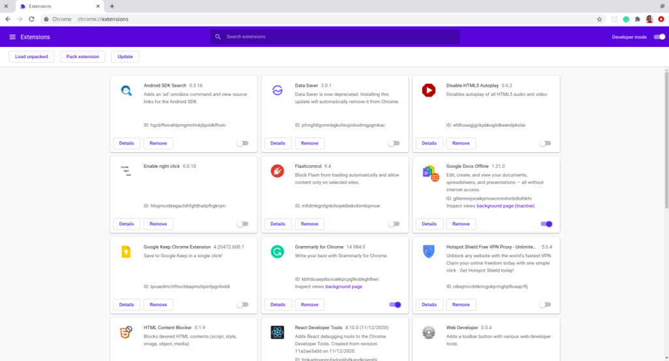Click the Update button

point(125,57)
